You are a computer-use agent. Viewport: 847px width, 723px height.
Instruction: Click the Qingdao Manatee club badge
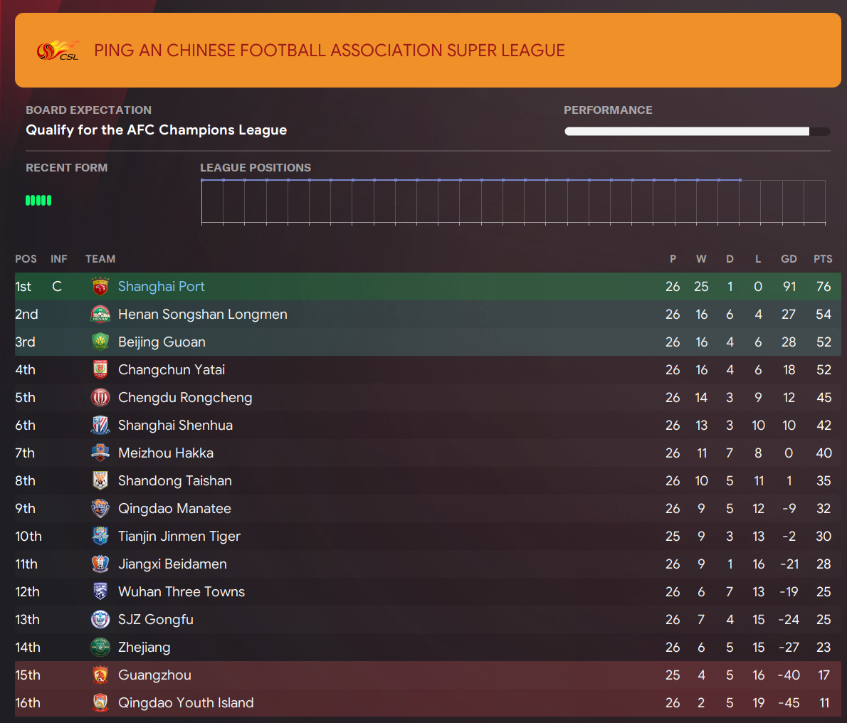pos(100,509)
